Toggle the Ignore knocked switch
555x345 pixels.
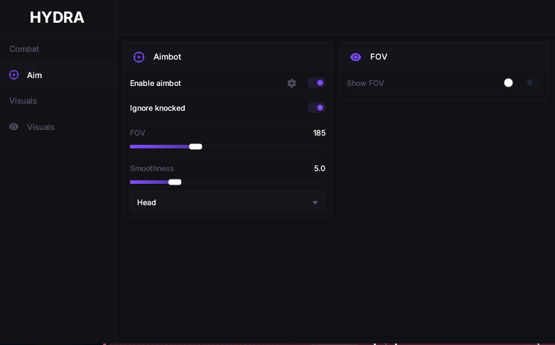point(316,108)
